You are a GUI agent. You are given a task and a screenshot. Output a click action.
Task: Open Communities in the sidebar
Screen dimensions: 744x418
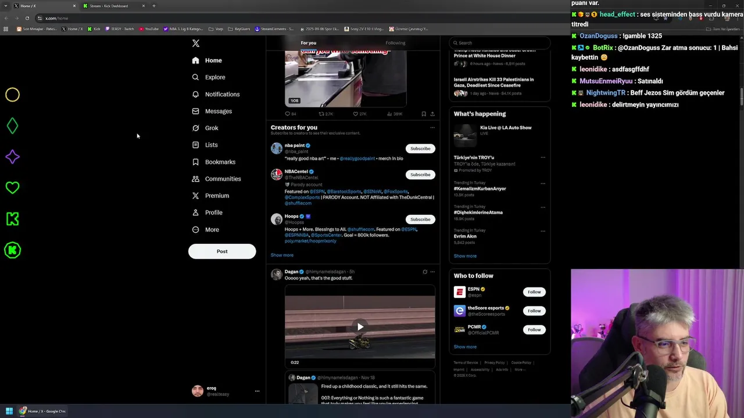216,179
